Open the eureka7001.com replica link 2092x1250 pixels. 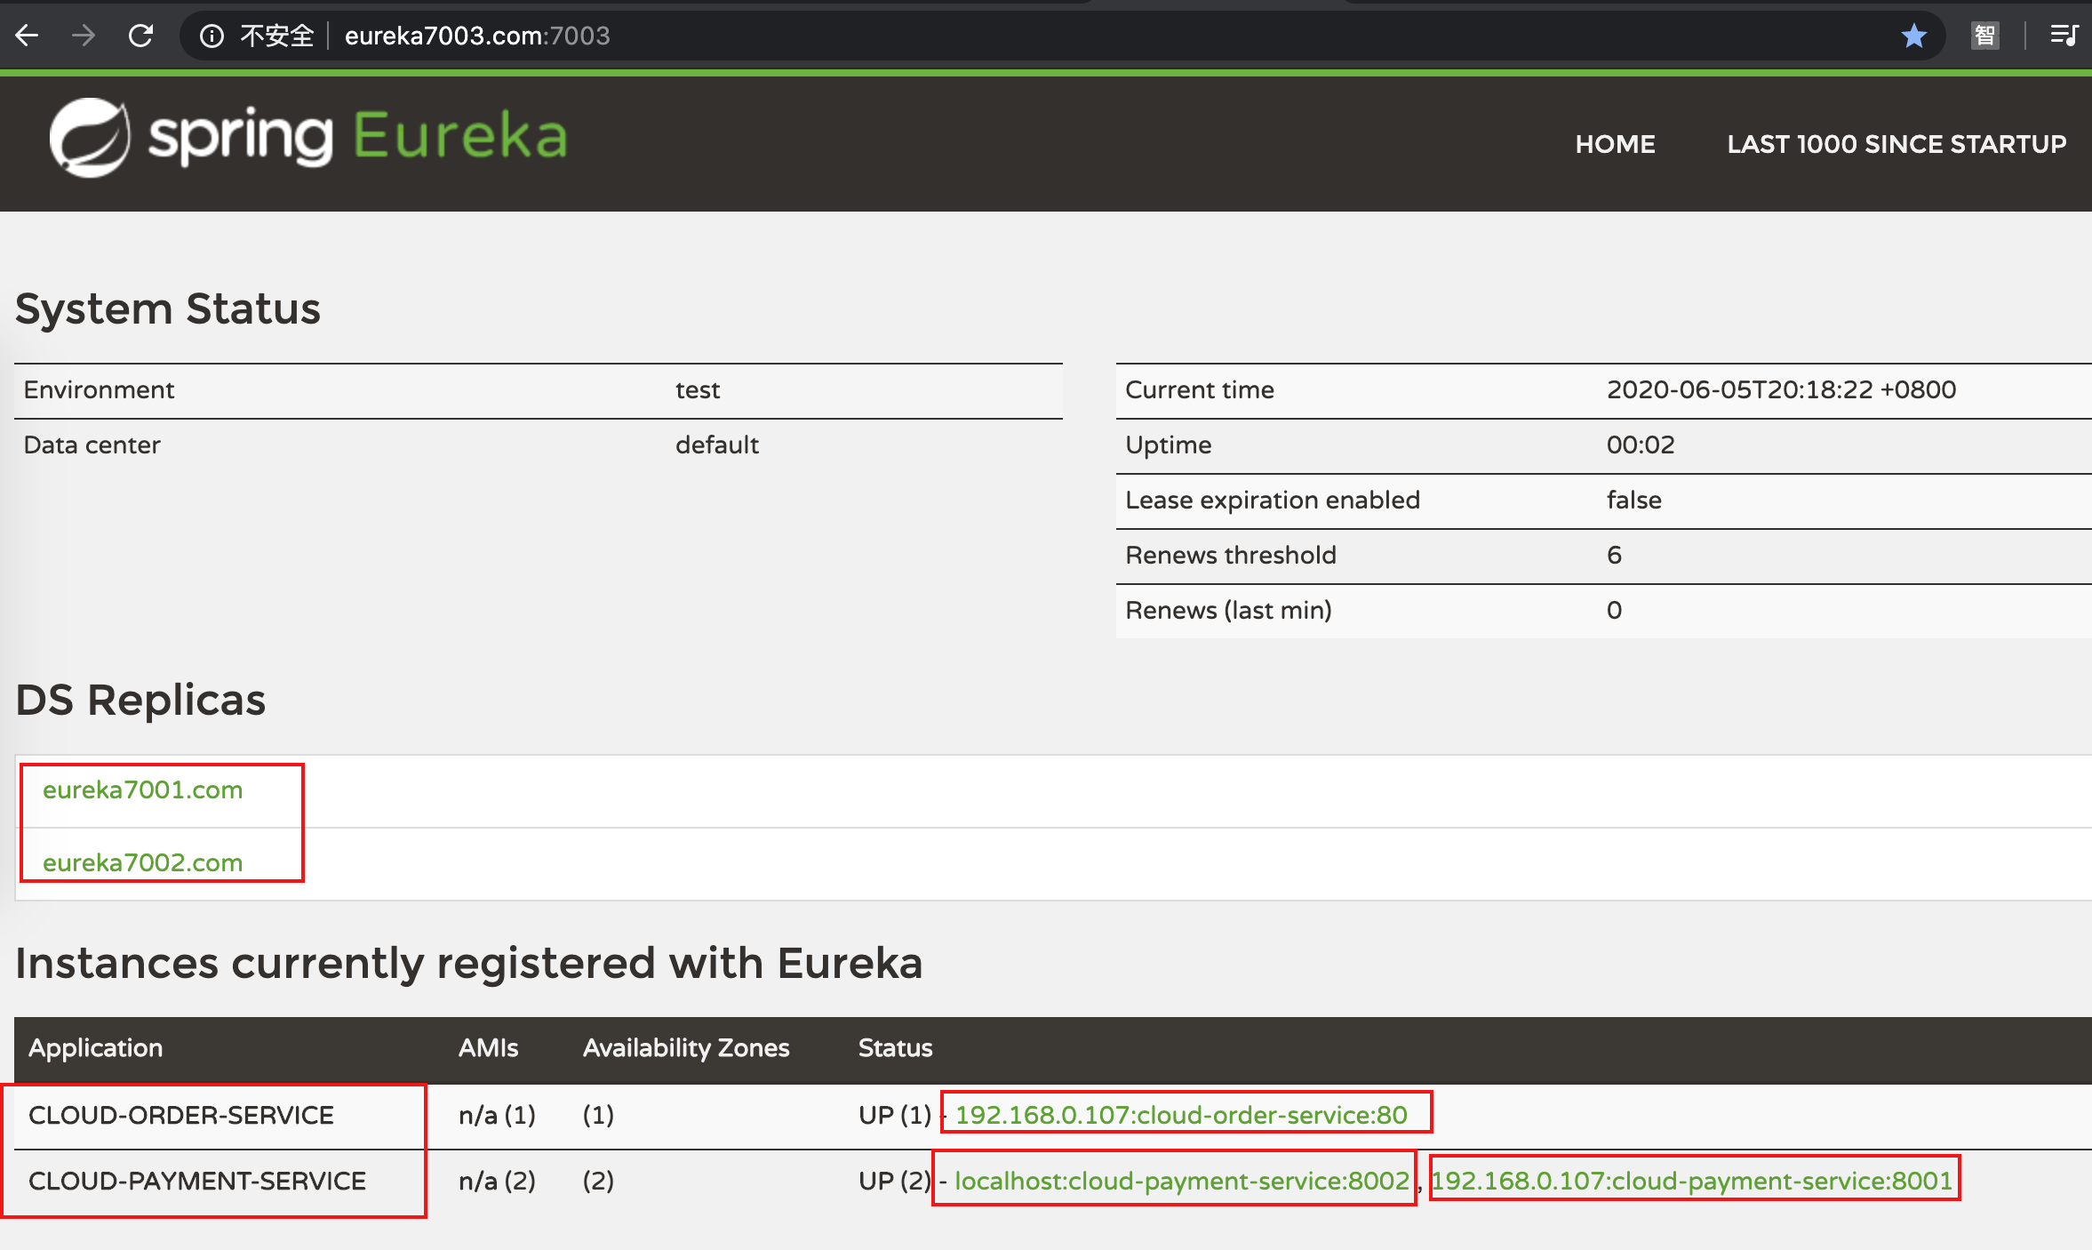click(142, 789)
